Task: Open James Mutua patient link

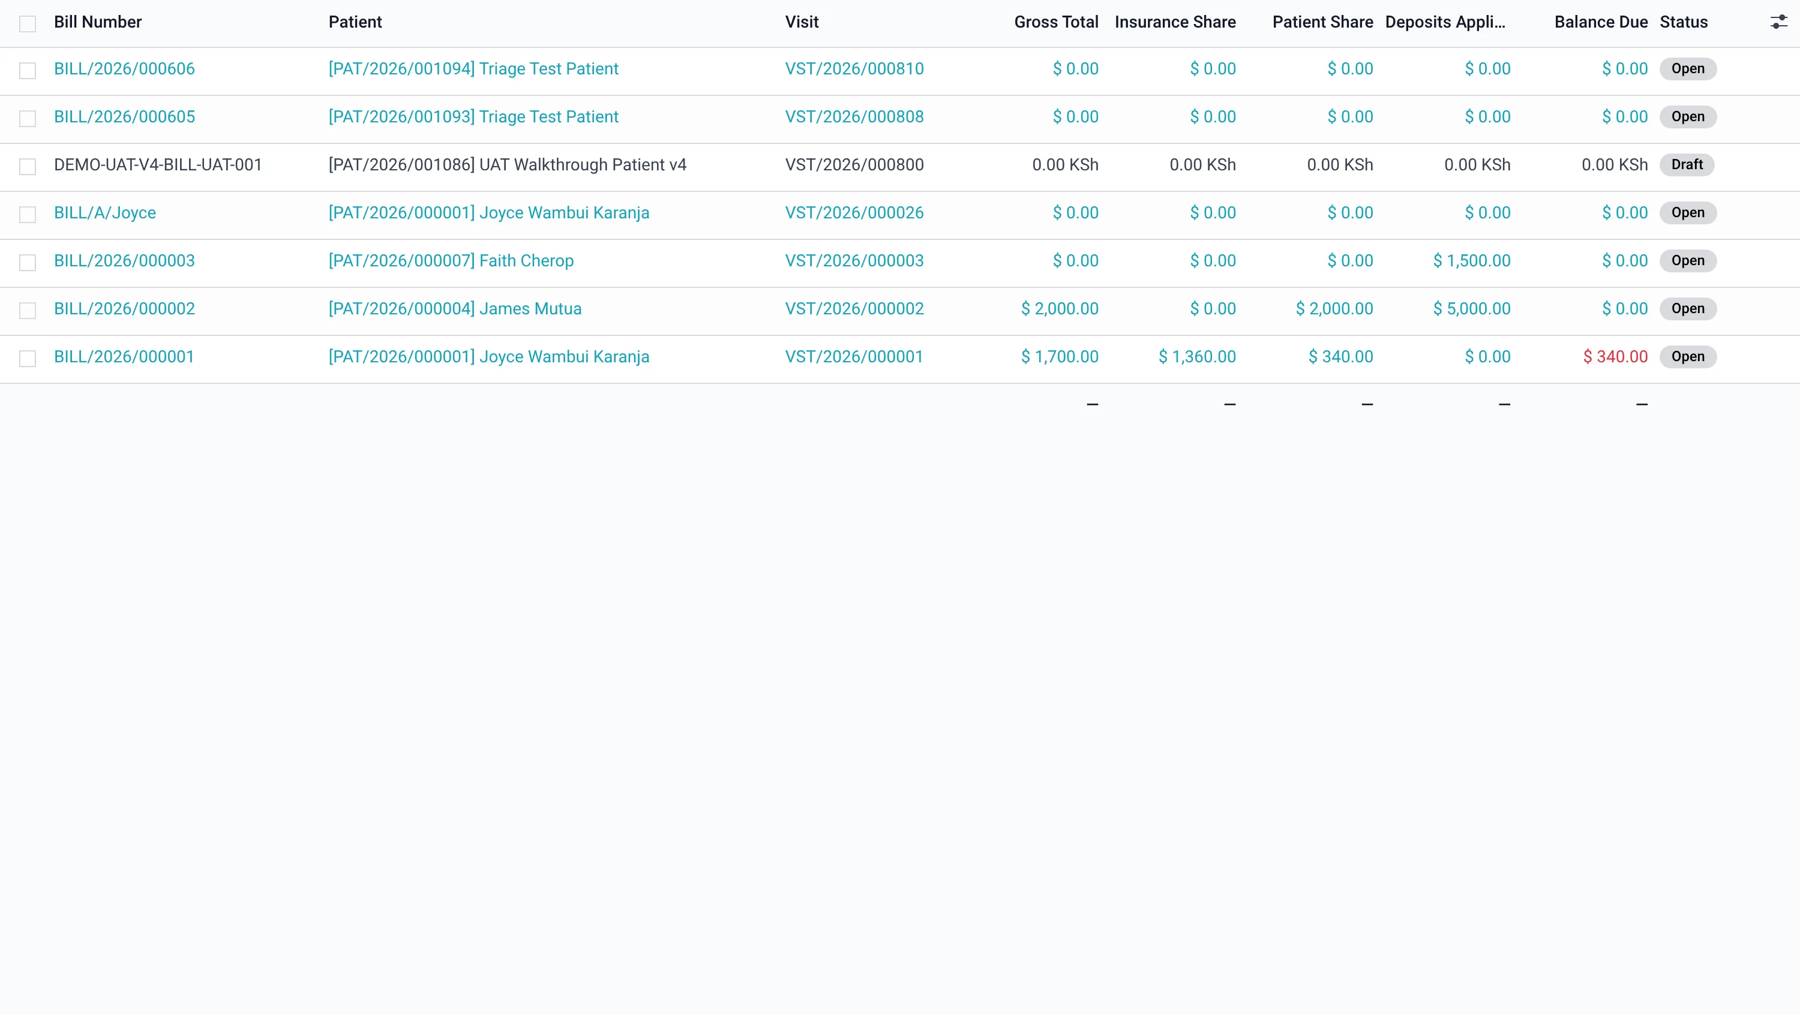Action: tap(455, 309)
